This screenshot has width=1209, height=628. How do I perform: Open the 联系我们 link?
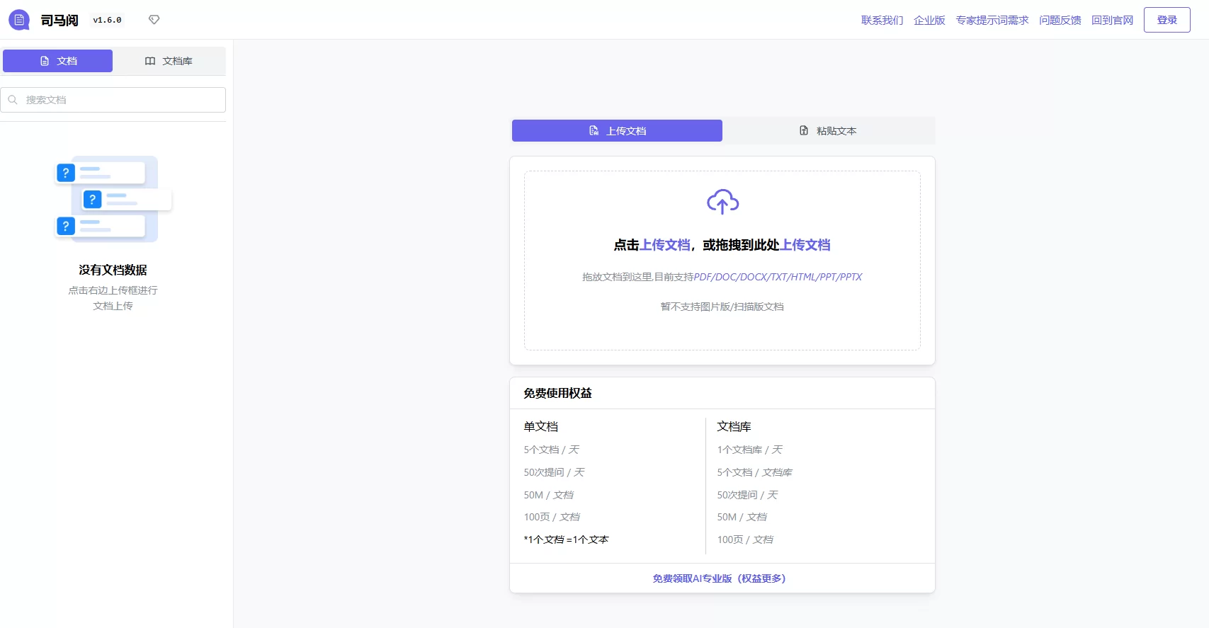coord(882,20)
